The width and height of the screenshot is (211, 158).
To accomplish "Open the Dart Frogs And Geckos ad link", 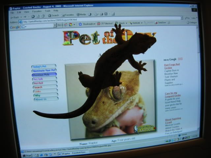I will click(x=172, y=66).
